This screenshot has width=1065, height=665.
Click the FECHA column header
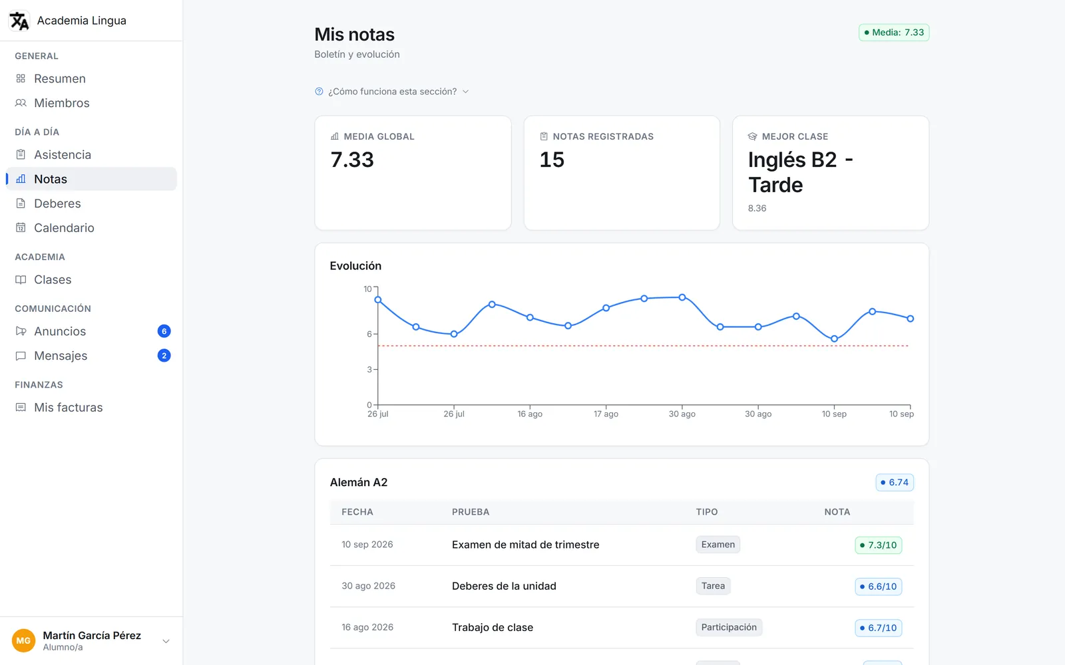[x=357, y=512]
